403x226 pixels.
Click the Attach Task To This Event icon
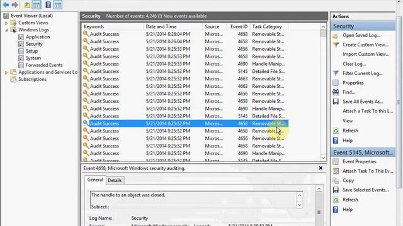click(336, 171)
